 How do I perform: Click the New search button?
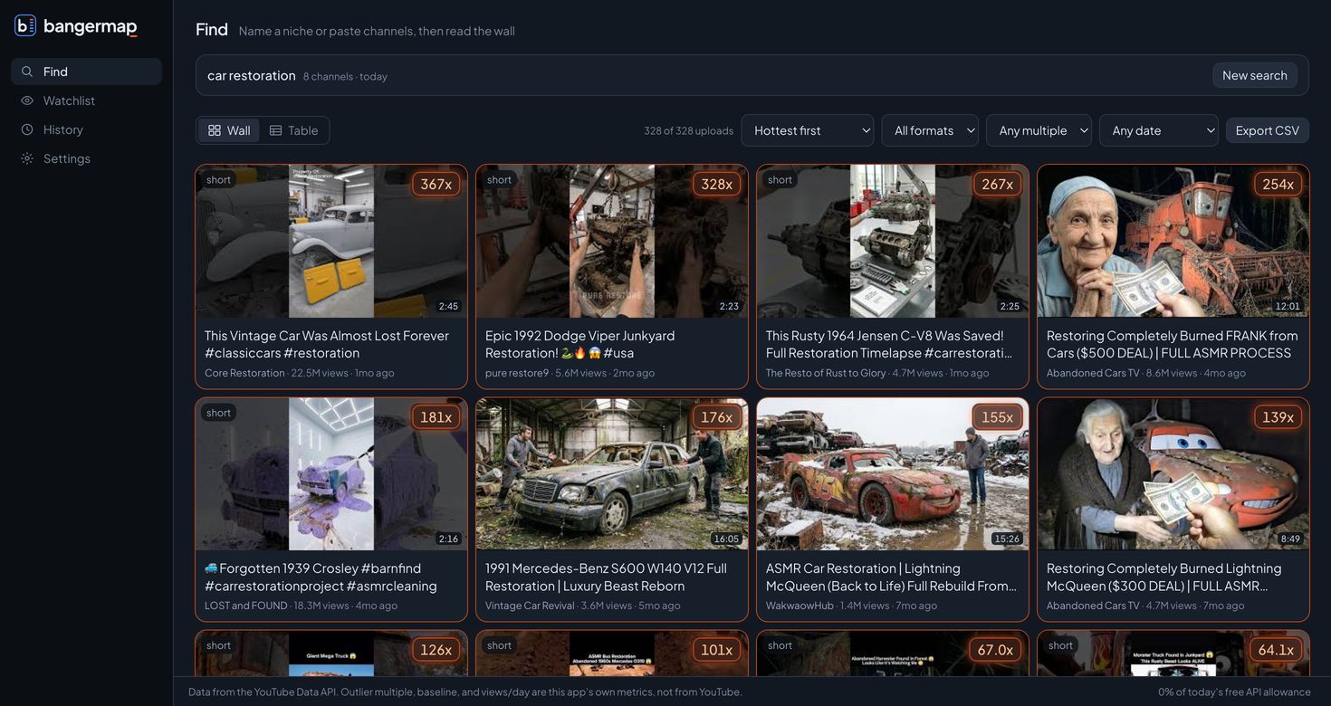point(1255,75)
